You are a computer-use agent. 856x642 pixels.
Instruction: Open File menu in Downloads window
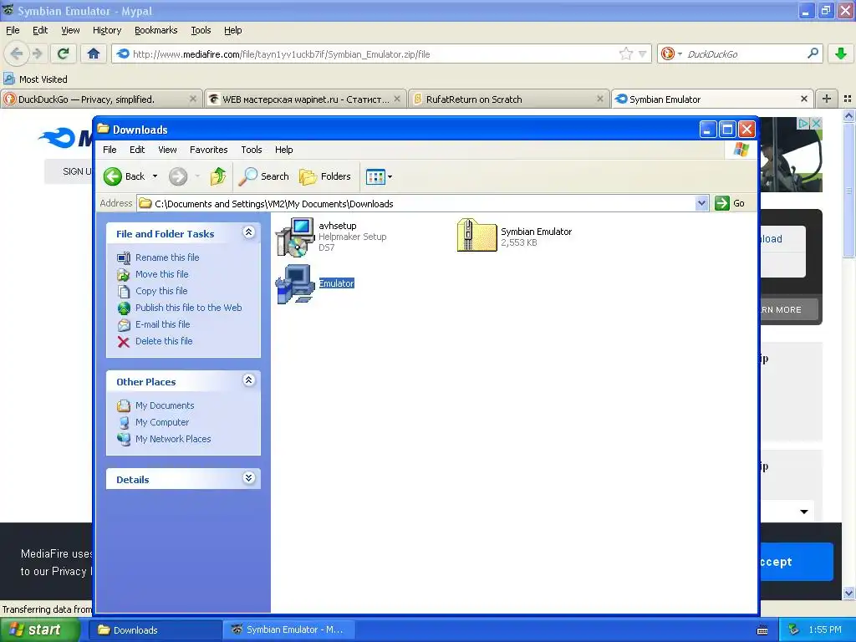pyautogui.click(x=110, y=150)
